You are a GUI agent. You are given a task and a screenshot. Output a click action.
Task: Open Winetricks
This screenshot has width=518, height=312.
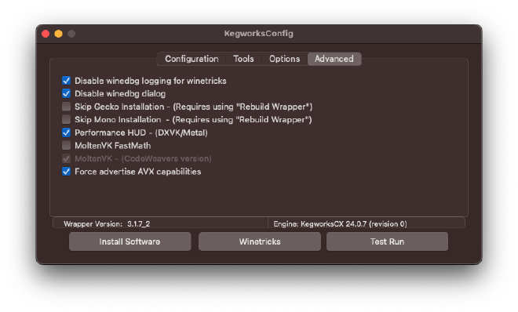point(260,241)
